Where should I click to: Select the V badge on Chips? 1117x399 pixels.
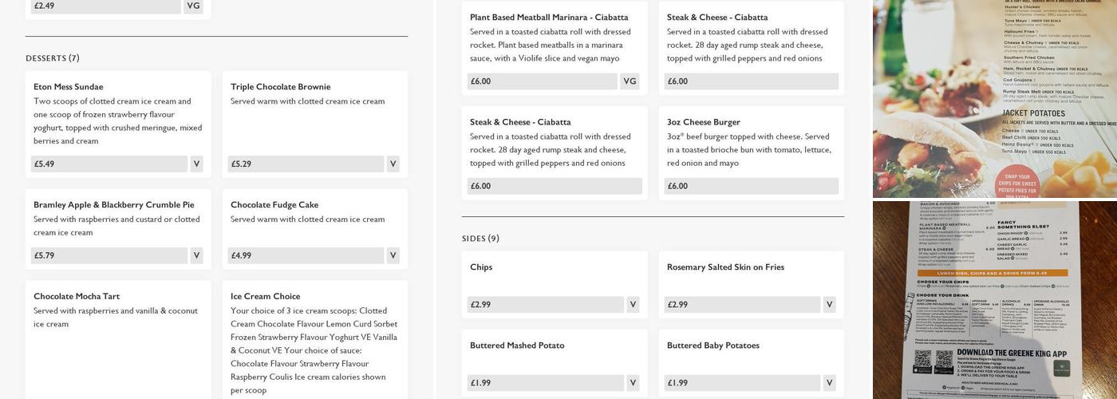[633, 304]
